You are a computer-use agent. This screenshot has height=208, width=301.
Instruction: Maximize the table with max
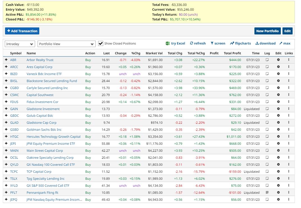pos(285,43)
